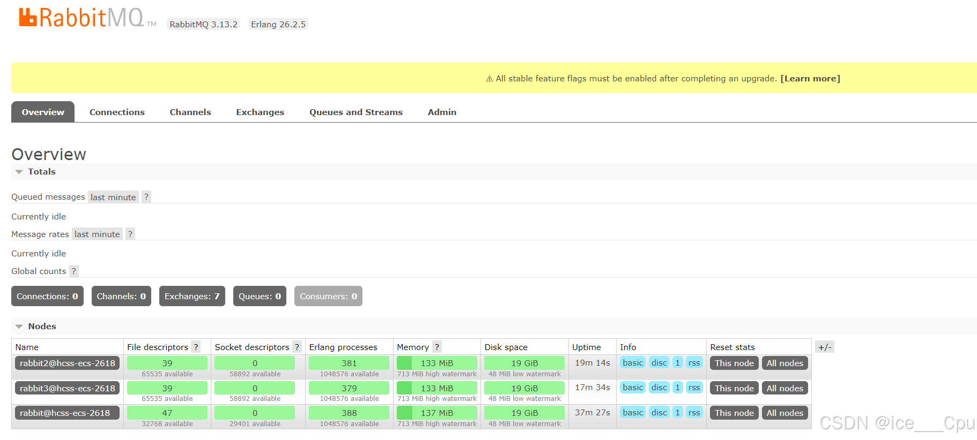
Task: Open help for Queued messages
Action: coord(146,197)
